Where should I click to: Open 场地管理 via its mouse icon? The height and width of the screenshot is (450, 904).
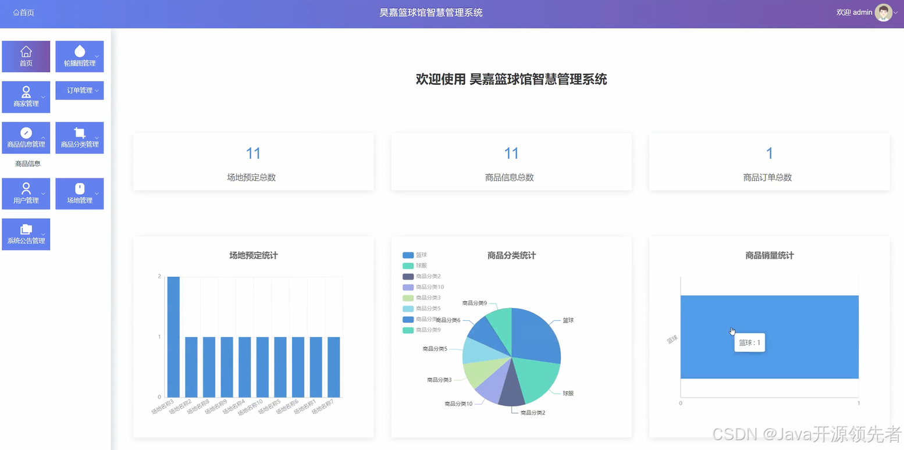point(79,188)
